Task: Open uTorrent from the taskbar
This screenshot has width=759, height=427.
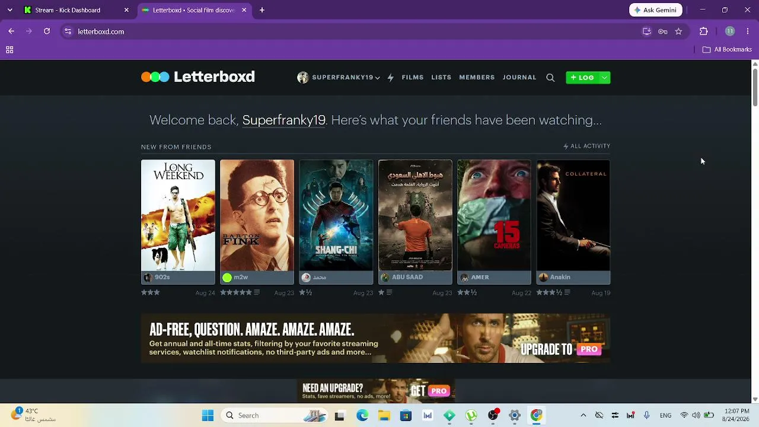Action: [471, 416]
